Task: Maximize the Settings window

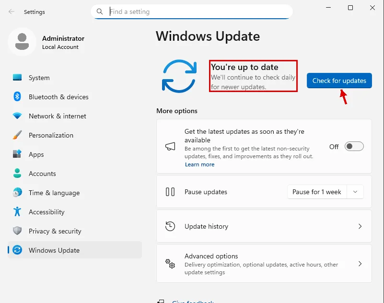Action: point(350,8)
